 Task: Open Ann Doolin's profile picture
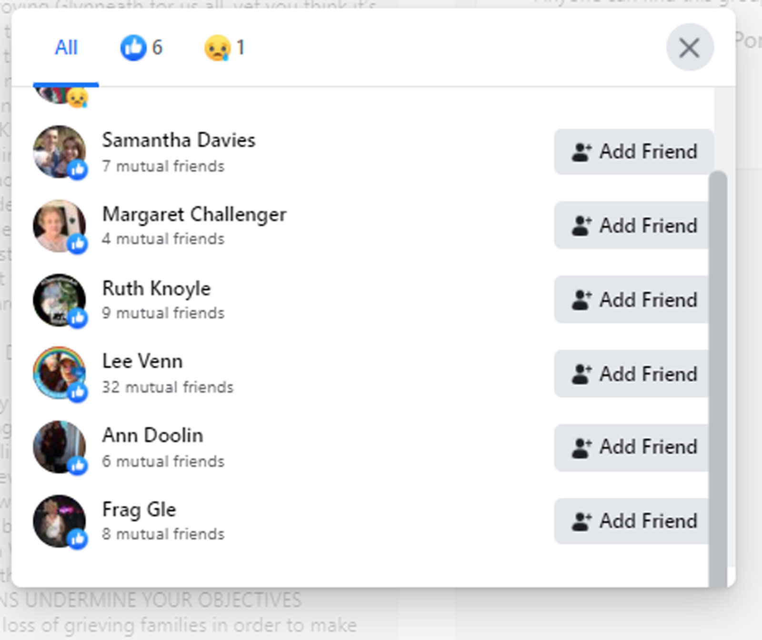tap(59, 447)
